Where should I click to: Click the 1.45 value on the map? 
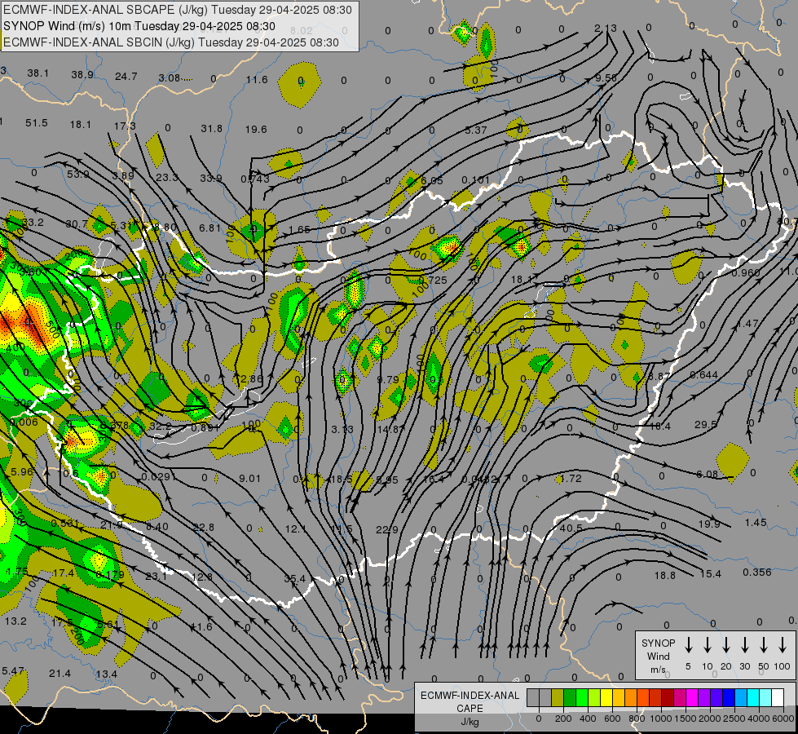click(x=756, y=522)
